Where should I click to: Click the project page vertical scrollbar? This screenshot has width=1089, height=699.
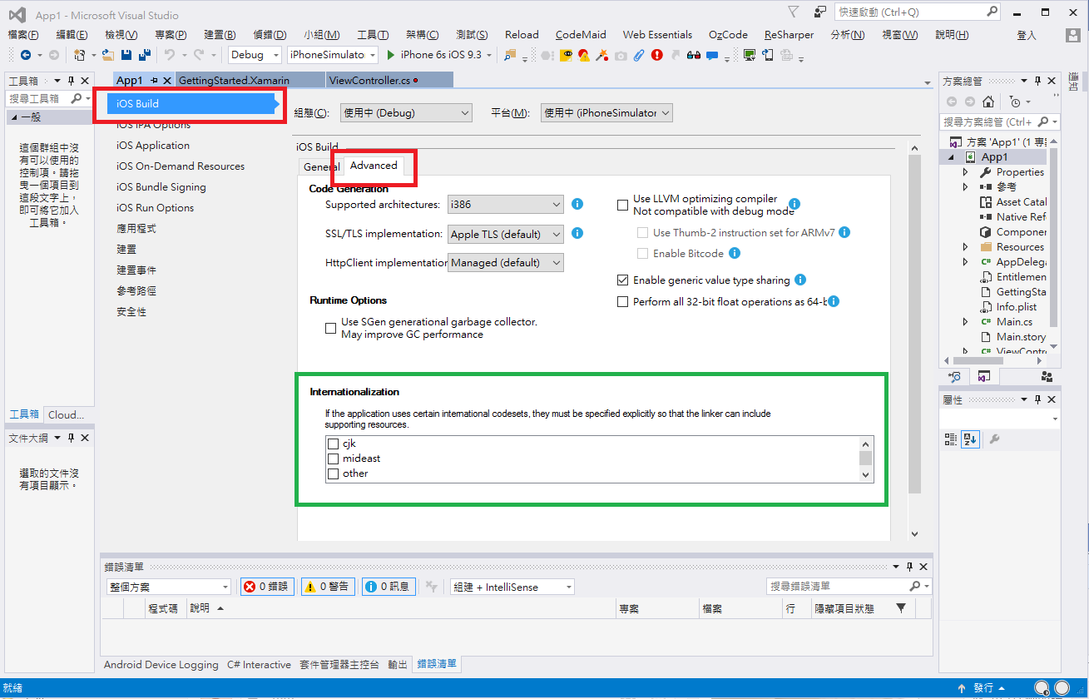[914, 325]
